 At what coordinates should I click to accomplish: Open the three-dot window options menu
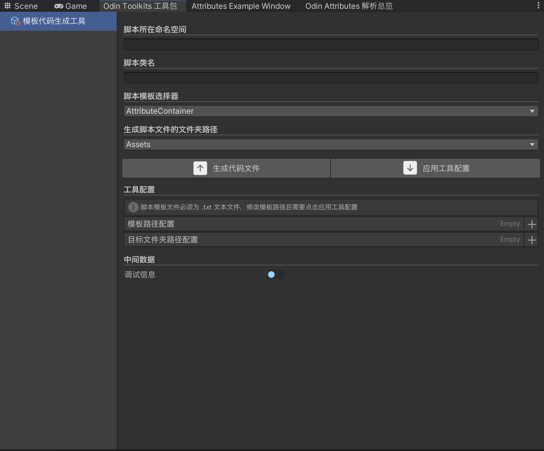[538, 5]
